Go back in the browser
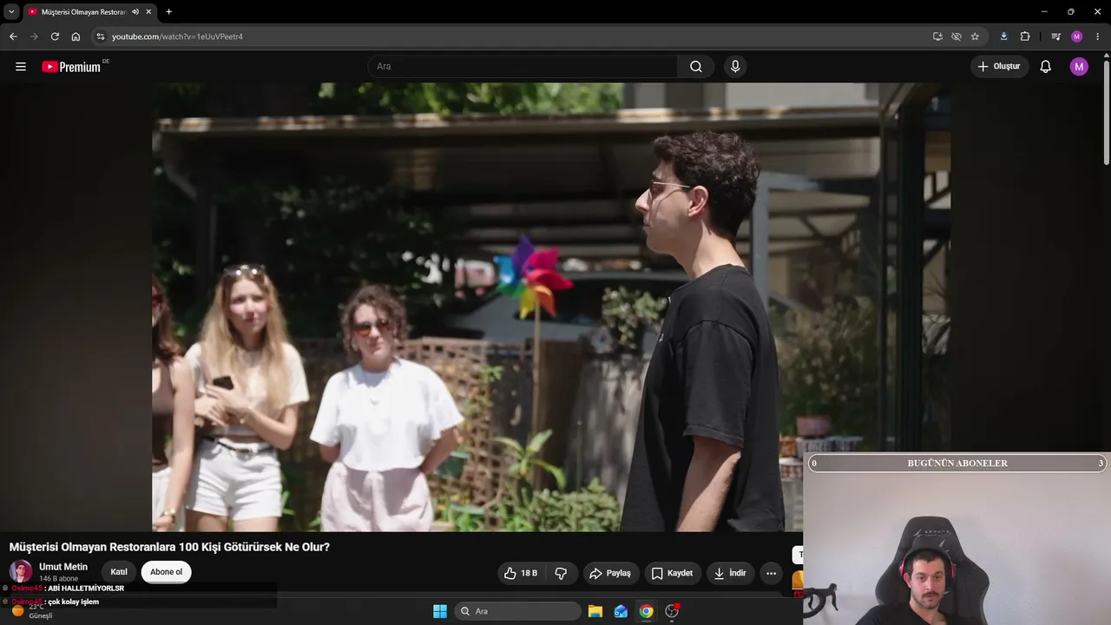1111x625 pixels. 13,36
